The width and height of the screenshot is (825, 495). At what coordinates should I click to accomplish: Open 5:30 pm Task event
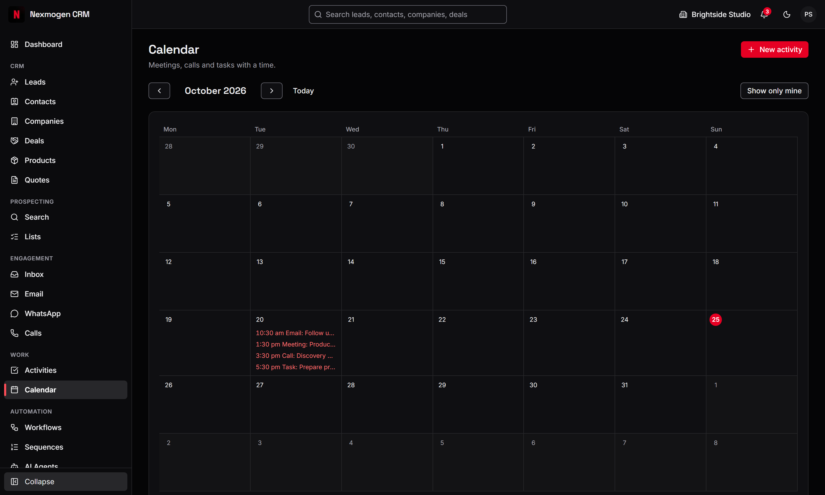coord(295,367)
